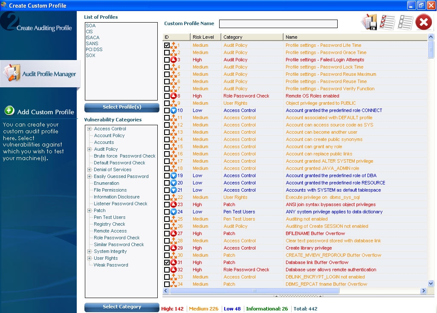Sort by the ID column header
This screenshot has height=313, width=437.
coord(177,37)
